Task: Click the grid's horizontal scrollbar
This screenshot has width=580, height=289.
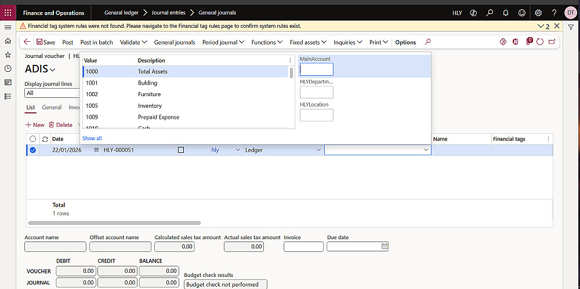Action: point(114,222)
